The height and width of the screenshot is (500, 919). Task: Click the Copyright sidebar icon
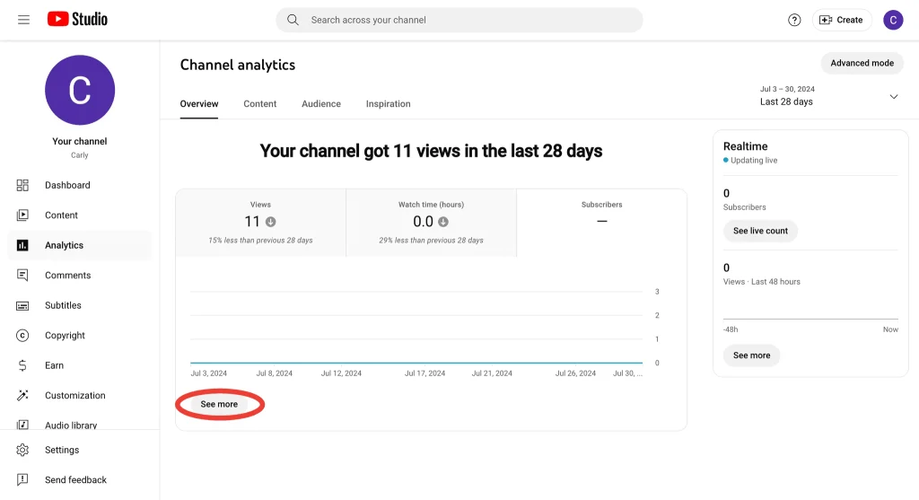[22, 336]
